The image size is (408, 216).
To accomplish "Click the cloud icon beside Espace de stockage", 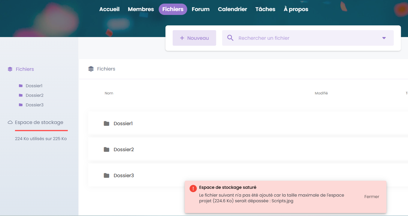I will [10, 122].
